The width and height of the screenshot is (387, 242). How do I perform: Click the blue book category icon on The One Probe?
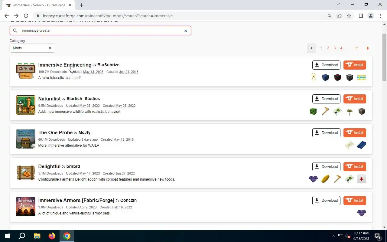[x=362, y=145]
